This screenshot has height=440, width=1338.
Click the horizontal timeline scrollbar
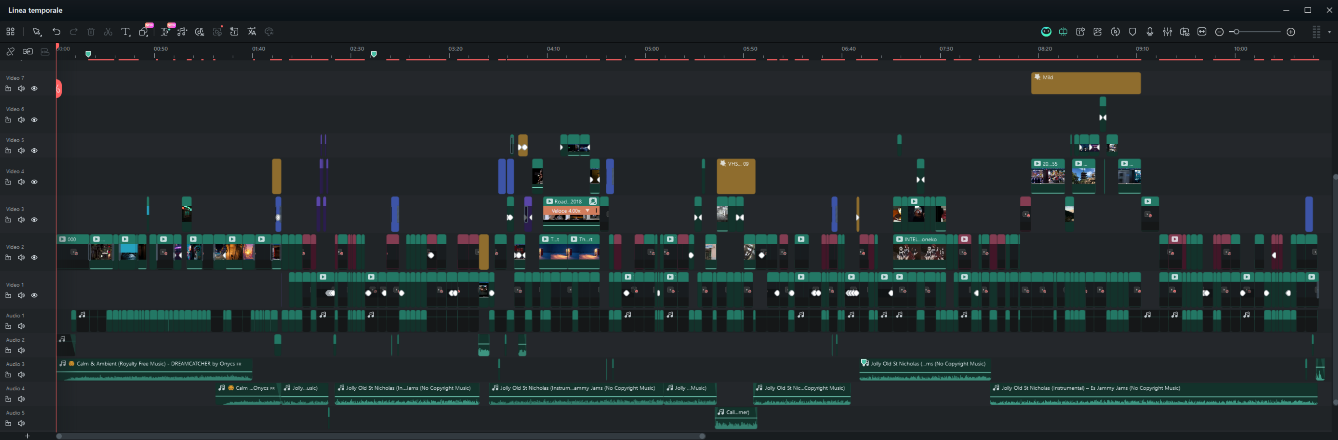pyautogui.click(x=381, y=436)
